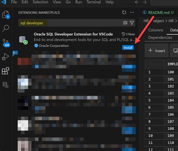Click the info icon on README.md tab
Viewport: 178px width, 151px height.
[145, 12]
